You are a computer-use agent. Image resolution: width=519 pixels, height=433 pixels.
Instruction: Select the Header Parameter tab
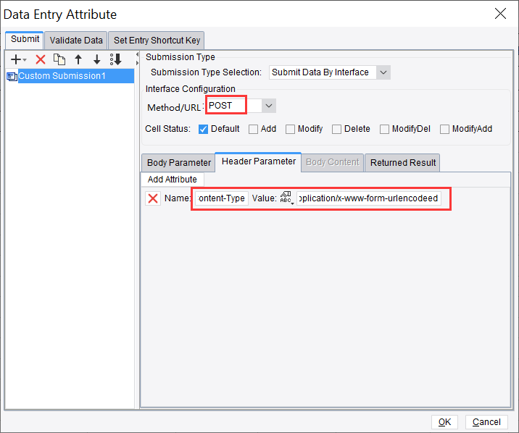pyautogui.click(x=259, y=161)
